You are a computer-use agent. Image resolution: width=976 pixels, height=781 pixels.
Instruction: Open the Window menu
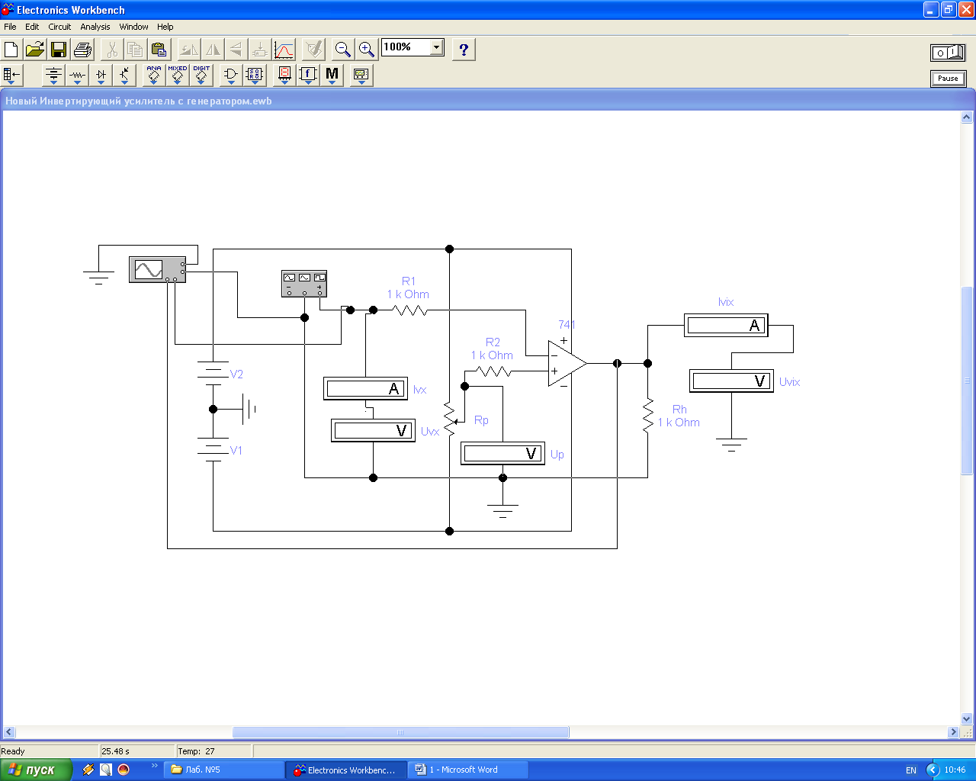[x=133, y=27]
